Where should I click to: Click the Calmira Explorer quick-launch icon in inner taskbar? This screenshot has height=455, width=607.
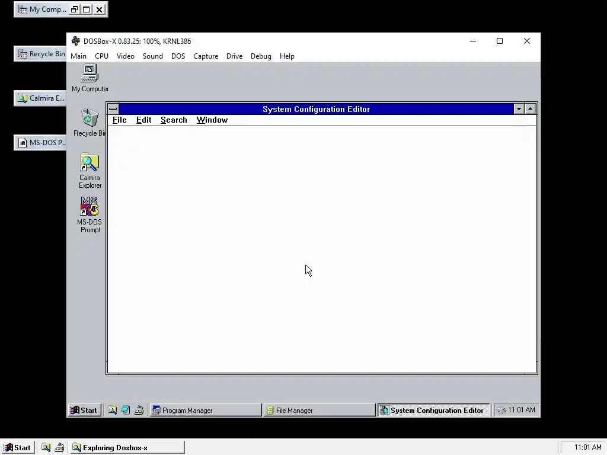112,410
